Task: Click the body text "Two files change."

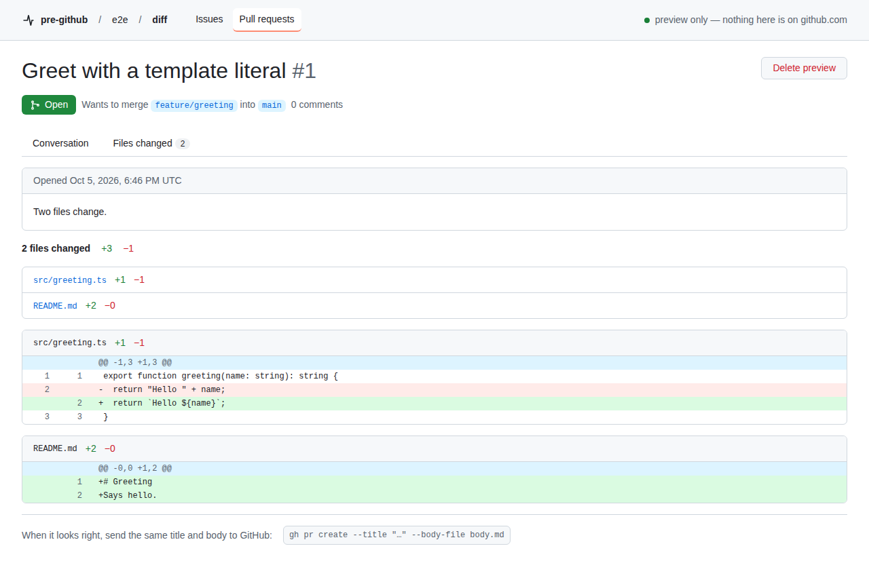Action: (70, 212)
